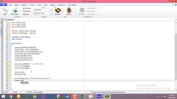Screen dimensions: 177x99
Task: Open Visual Studio from taskbar
Action: point(43,97)
